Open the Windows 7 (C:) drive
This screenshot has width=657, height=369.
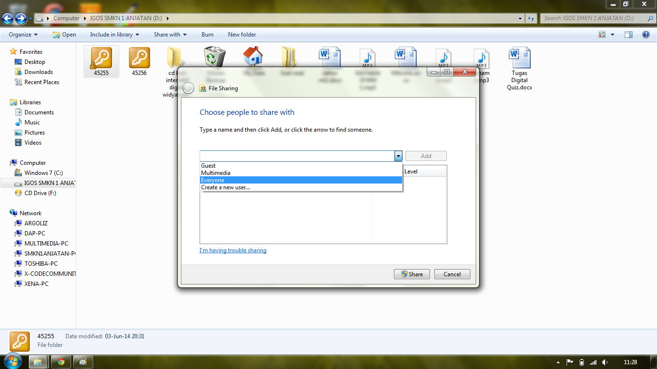[43, 173]
